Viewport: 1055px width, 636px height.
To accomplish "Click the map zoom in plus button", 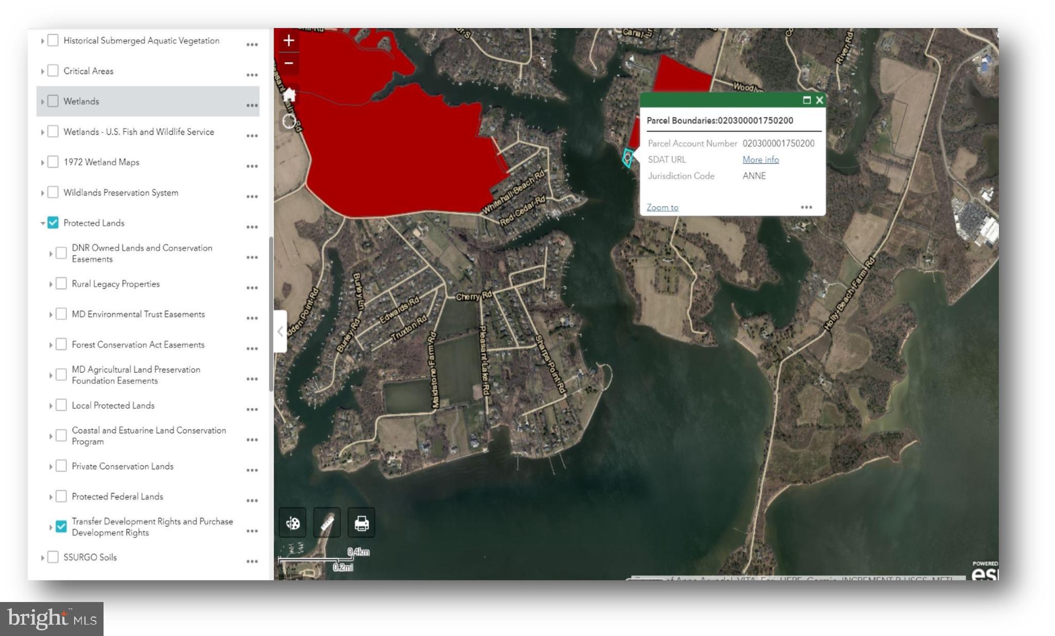I will tap(288, 41).
